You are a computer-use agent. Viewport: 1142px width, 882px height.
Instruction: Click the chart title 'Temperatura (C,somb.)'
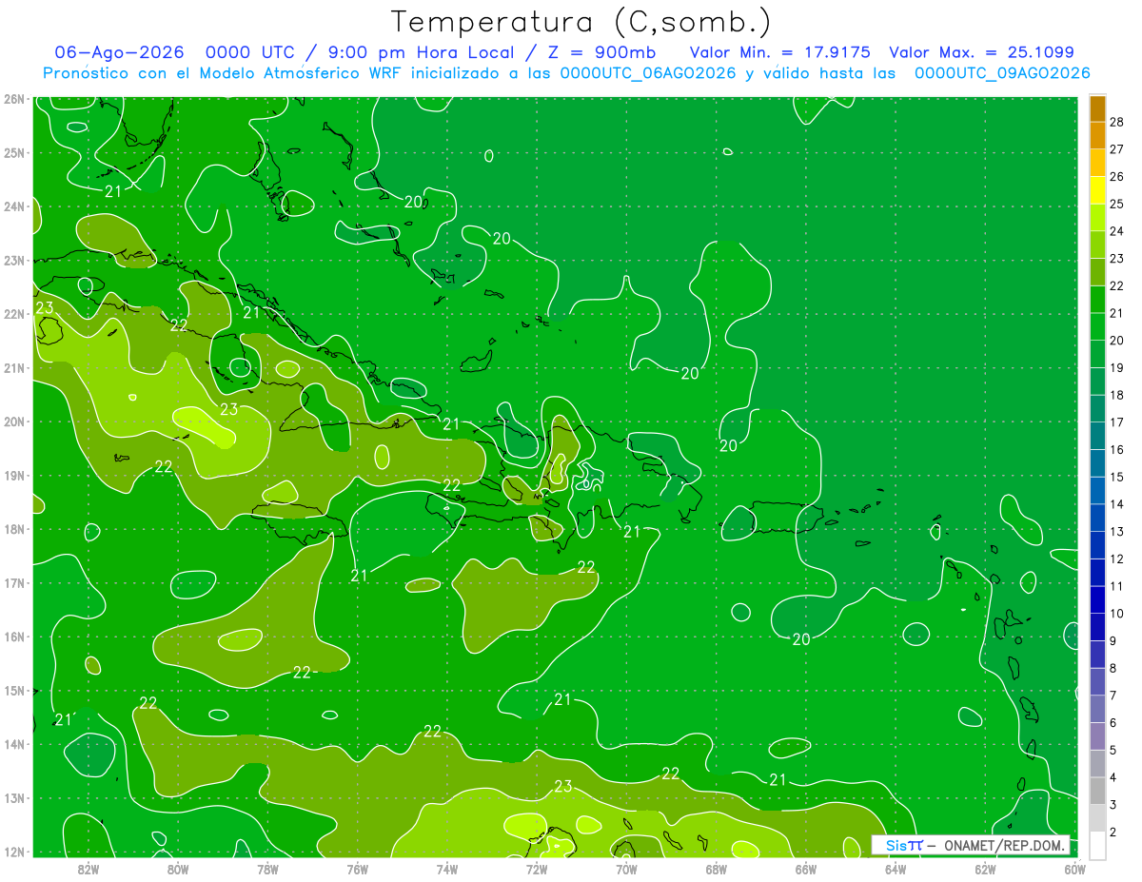click(x=581, y=22)
